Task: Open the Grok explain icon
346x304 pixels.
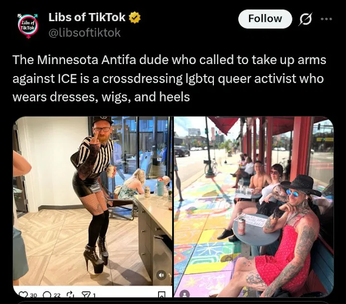Action: (x=306, y=19)
